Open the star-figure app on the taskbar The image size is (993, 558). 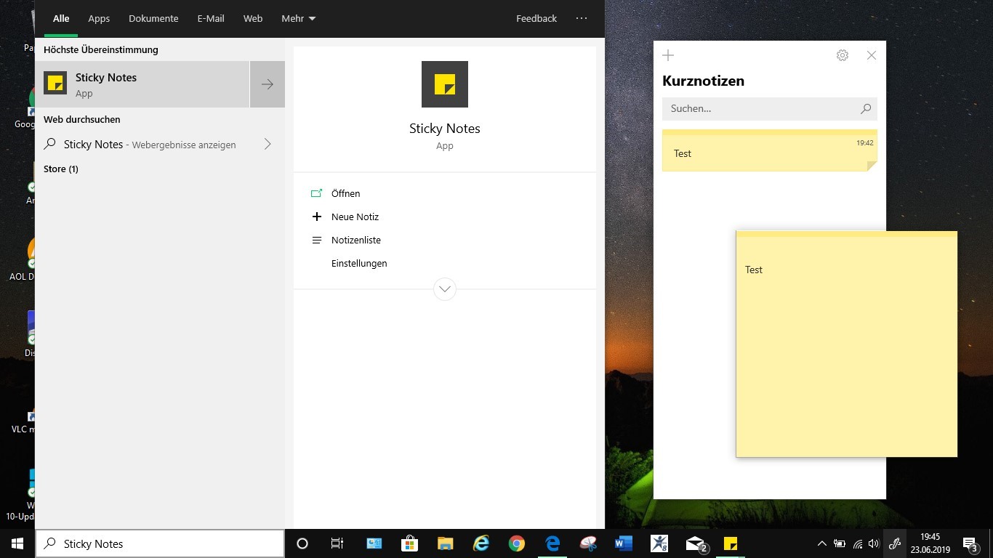pyautogui.click(x=659, y=543)
